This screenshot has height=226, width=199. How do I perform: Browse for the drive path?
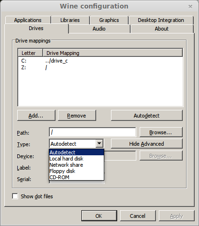[161, 132]
